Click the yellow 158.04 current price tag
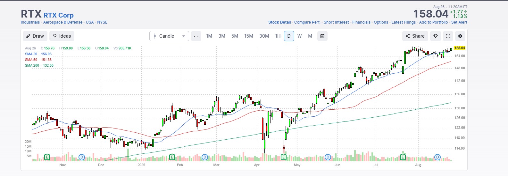508x176 pixels. tap(460, 48)
